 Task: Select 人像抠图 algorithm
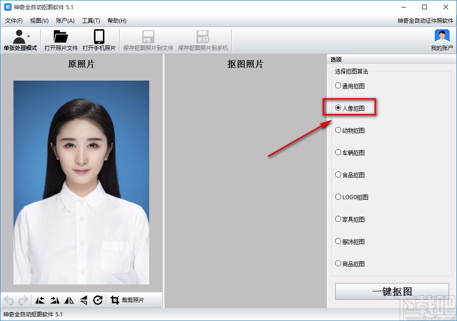coord(350,108)
